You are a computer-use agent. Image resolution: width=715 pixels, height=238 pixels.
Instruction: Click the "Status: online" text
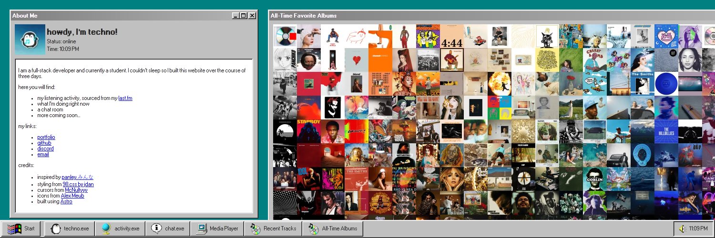[61, 41]
